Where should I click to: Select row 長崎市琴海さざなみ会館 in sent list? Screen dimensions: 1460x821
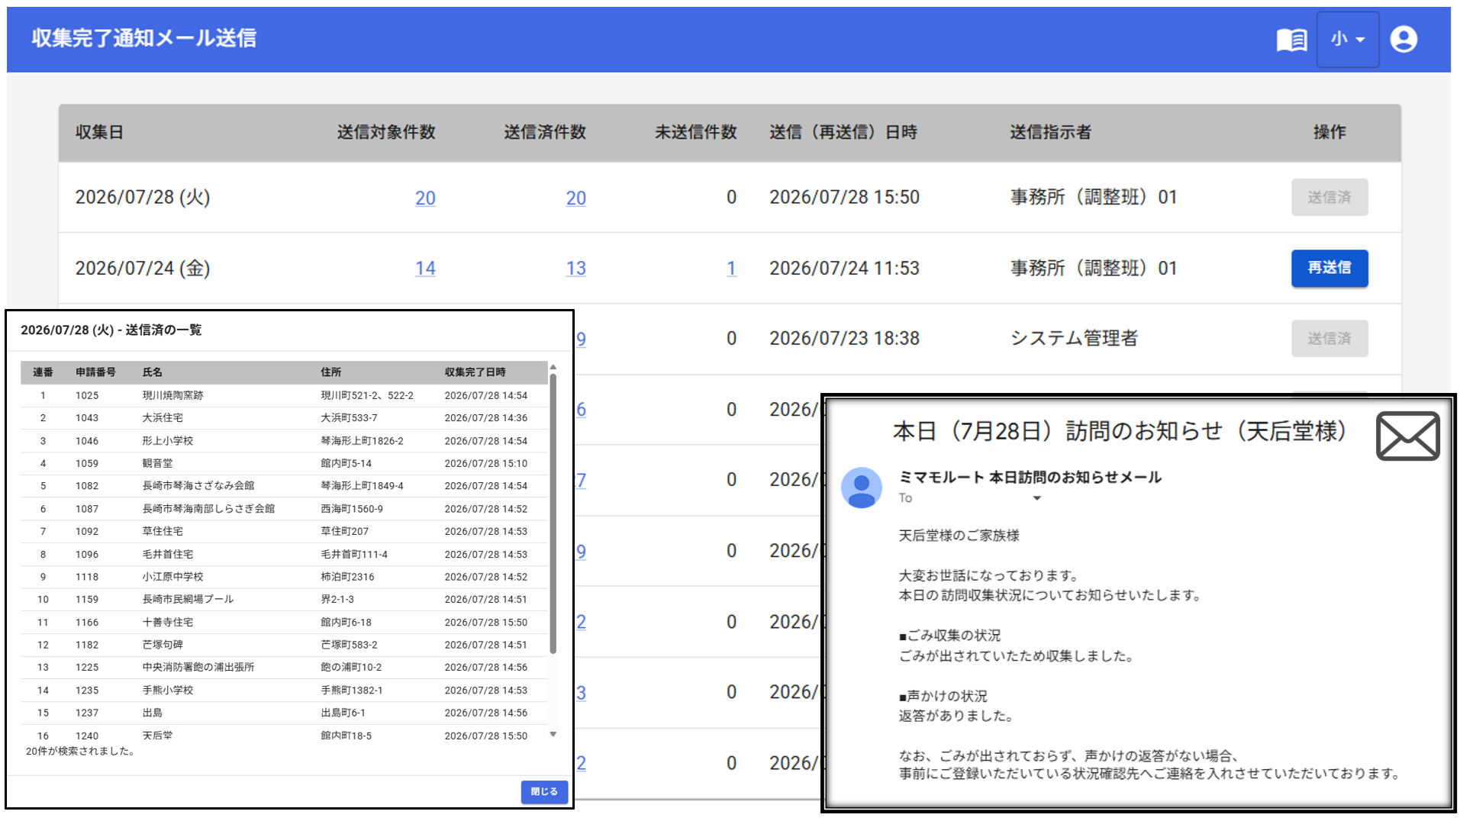pos(284,486)
